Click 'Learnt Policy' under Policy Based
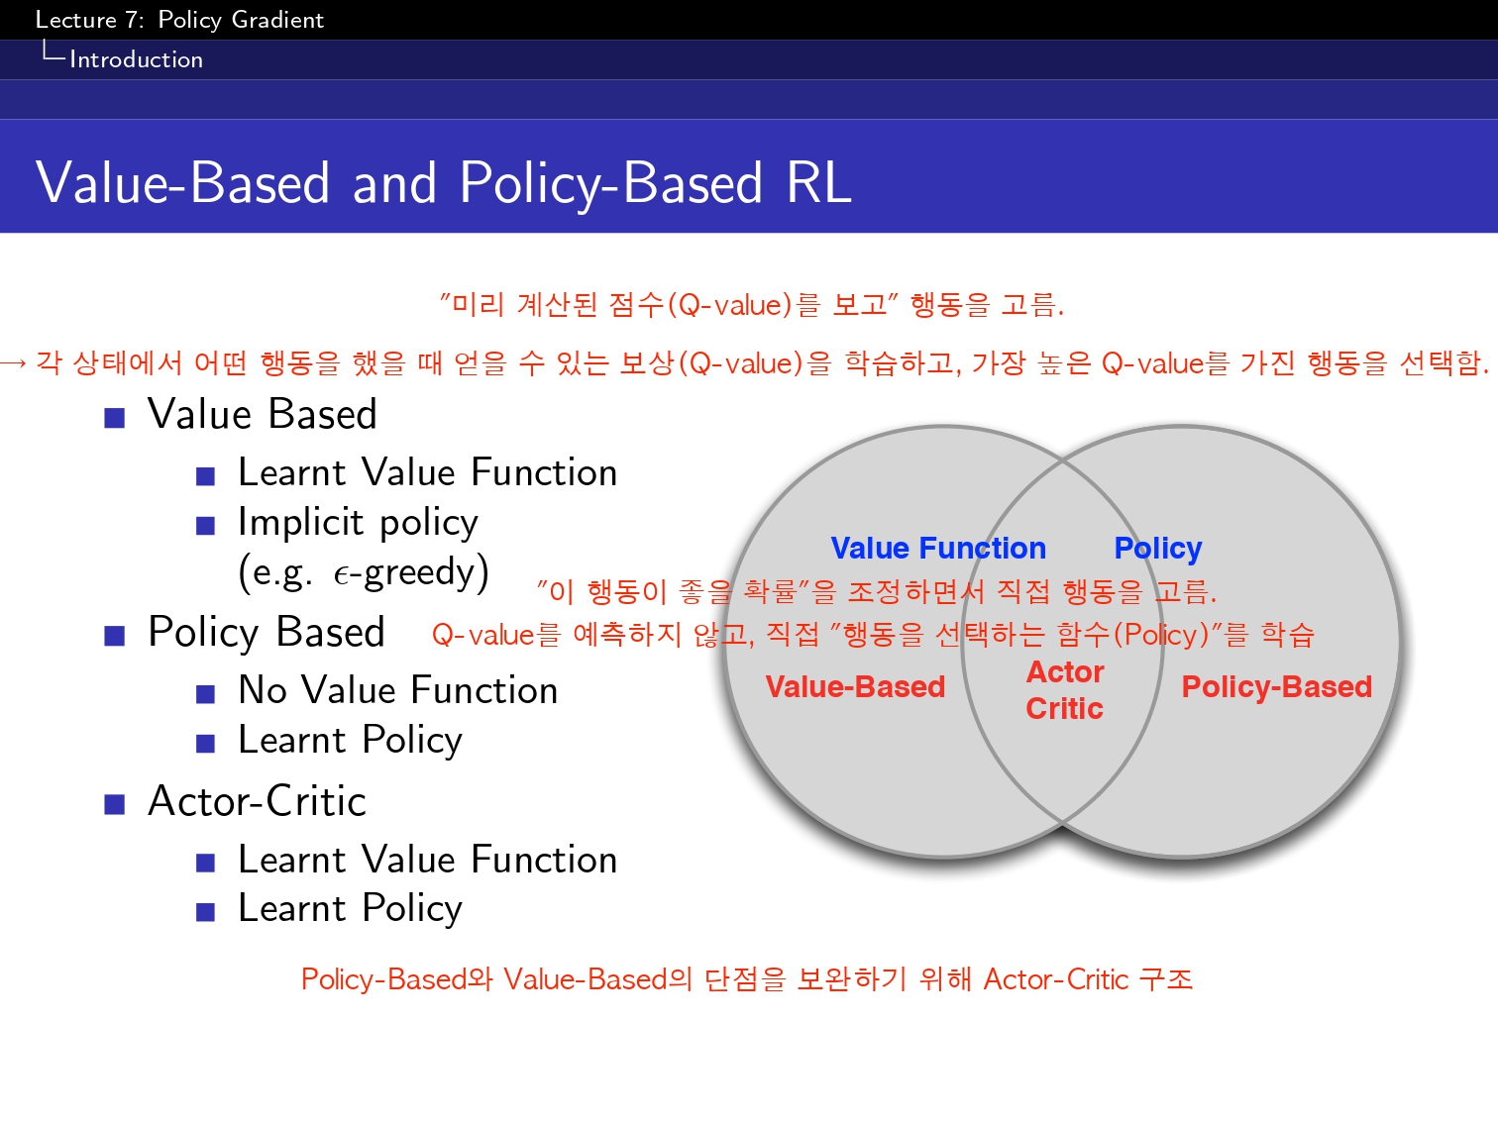The image size is (1498, 1123). point(351,741)
